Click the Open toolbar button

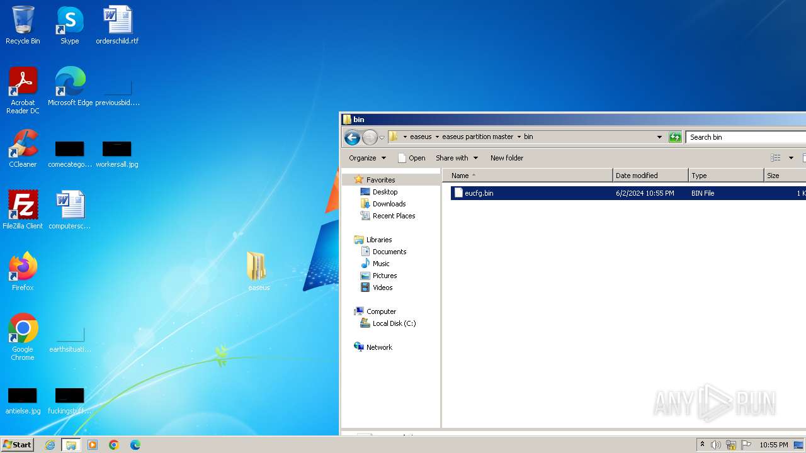(412, 158)
